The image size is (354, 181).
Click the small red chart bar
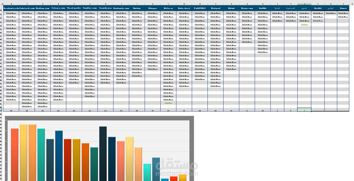click(174, 179)
